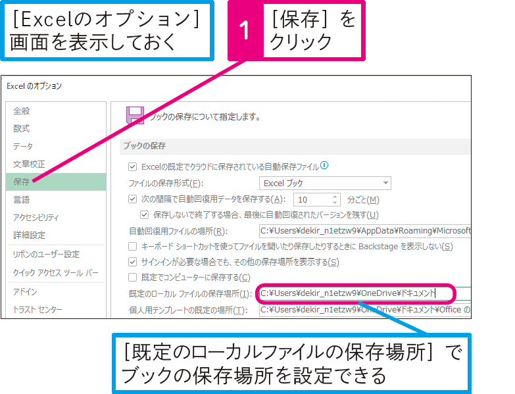515x394 pixels.
Task: Click the 既定のローカル ファイルの保存場所(I) label
Action: (190, 293)
